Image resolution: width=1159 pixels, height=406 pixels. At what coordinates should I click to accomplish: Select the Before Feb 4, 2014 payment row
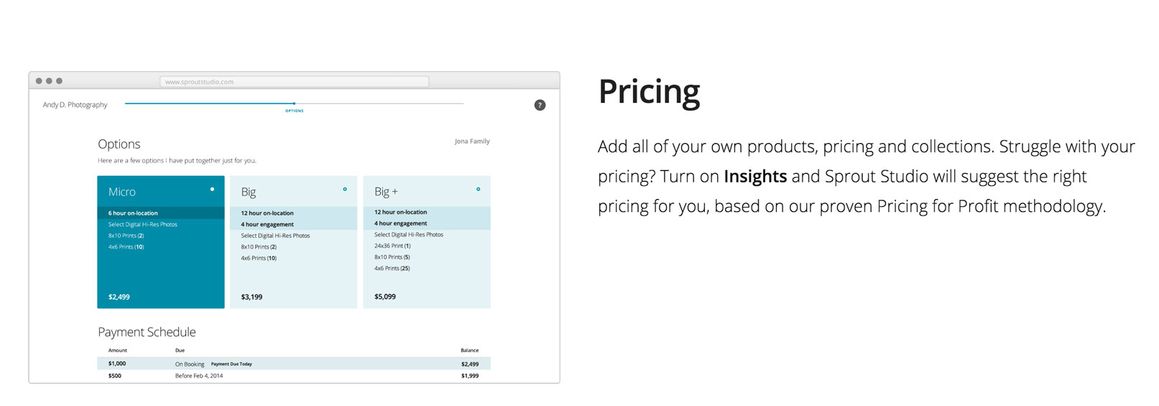tap(294, 376)
